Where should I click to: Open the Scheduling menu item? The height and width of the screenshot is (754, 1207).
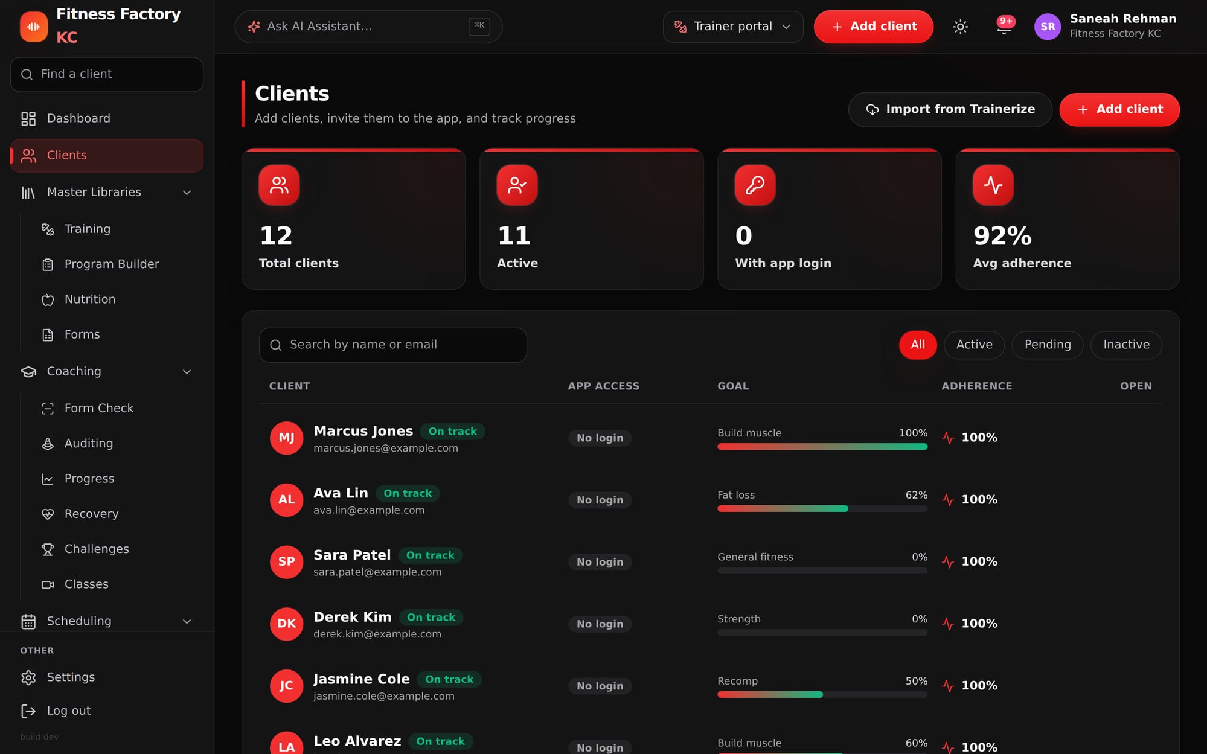[x=107, y=621]
